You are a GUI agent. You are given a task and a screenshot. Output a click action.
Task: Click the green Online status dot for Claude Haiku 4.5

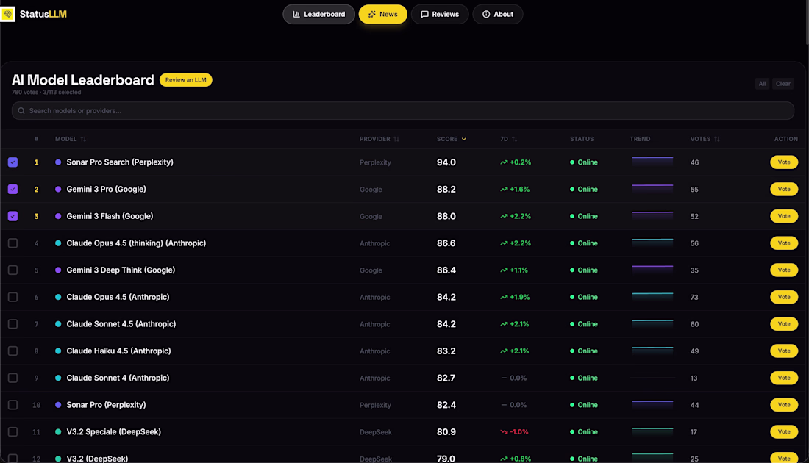[572, 351]
